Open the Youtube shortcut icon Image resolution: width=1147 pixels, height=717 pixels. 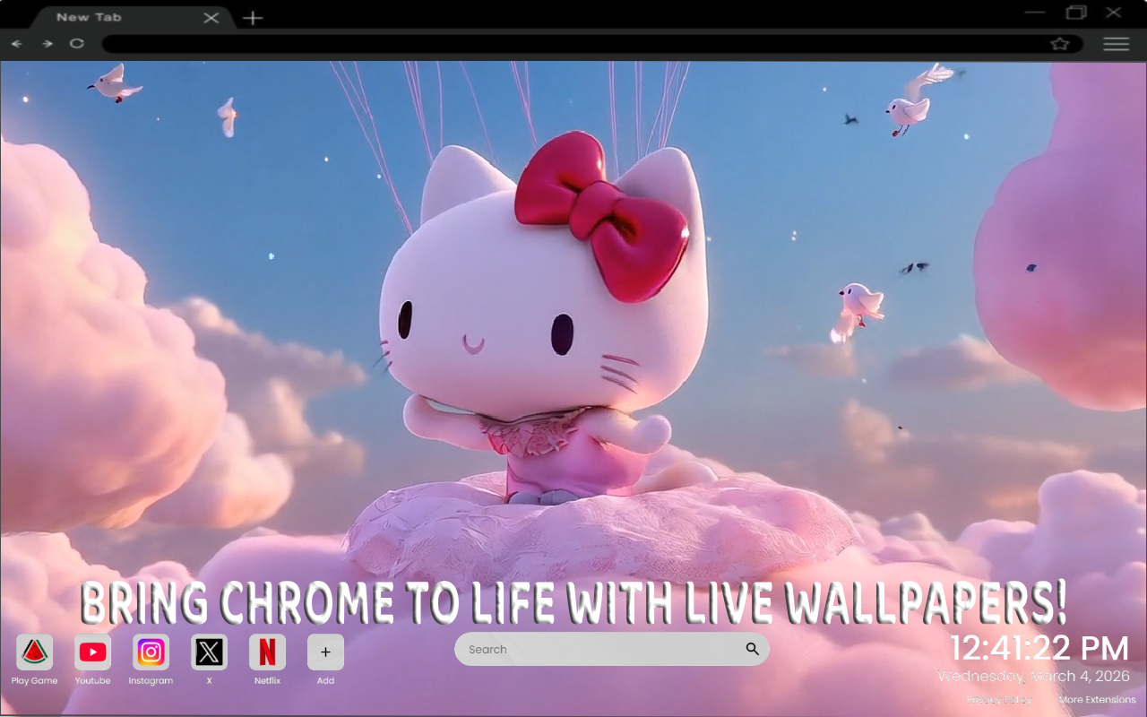coord(92,652)
